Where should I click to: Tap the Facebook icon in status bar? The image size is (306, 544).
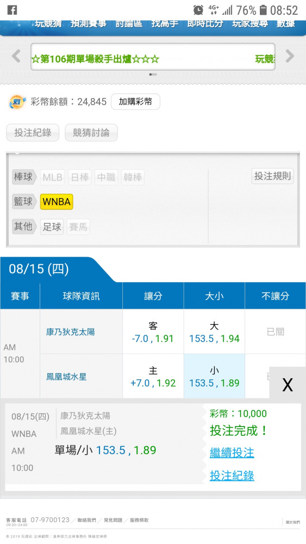point(12,10)
